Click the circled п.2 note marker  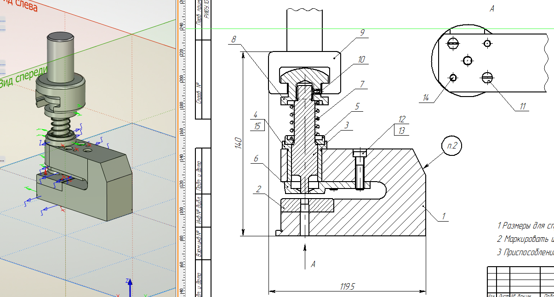[451, 145]
